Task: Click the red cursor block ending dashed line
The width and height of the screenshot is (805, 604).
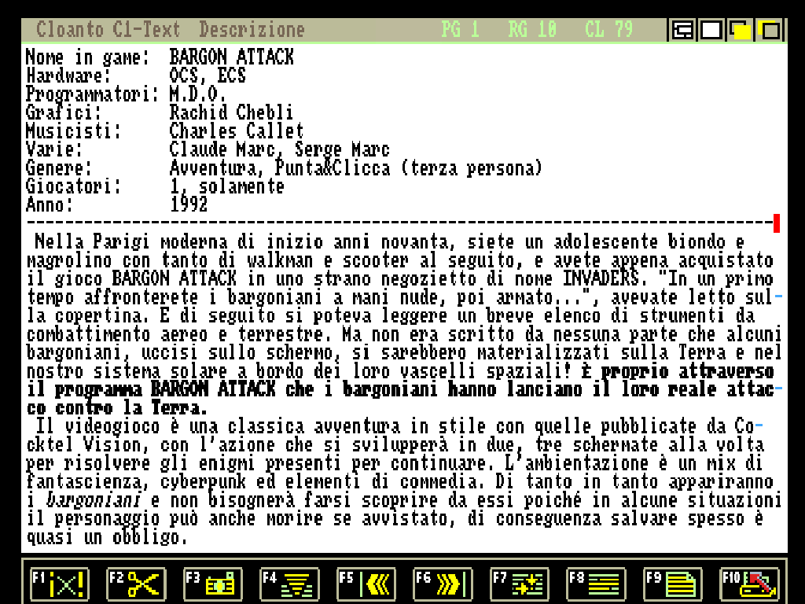Action: point(777,223)
